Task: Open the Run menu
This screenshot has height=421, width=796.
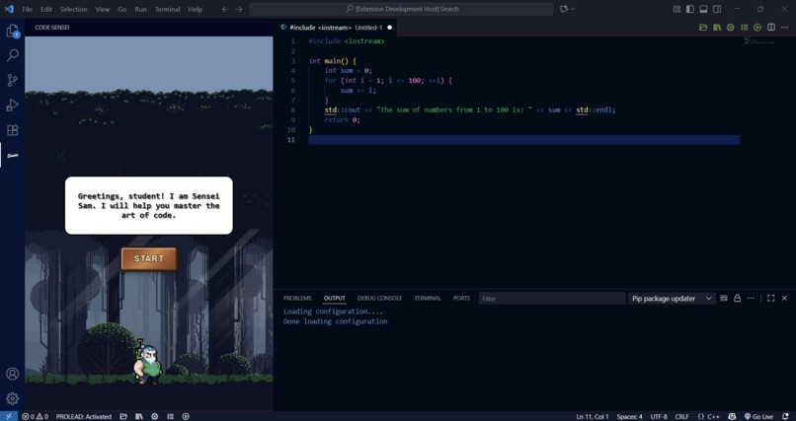Action: pyautogui.click(x=140, y=9)
